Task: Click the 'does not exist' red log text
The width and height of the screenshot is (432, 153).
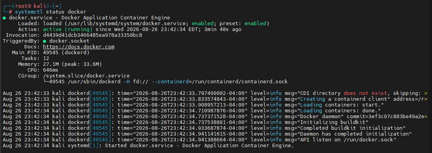Action: click(365, 93)
